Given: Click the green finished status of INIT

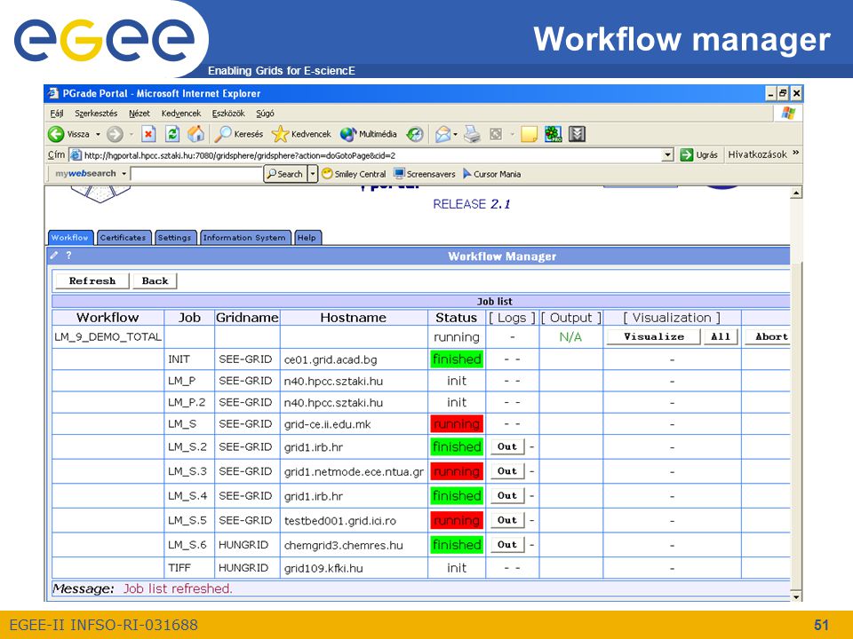Looking at the screenshot, I should point(457,359).
